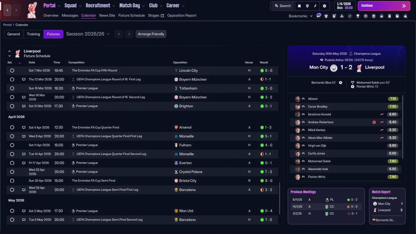
Task: Select the Tottenham fixture radio button
Action: coord(12,88)
